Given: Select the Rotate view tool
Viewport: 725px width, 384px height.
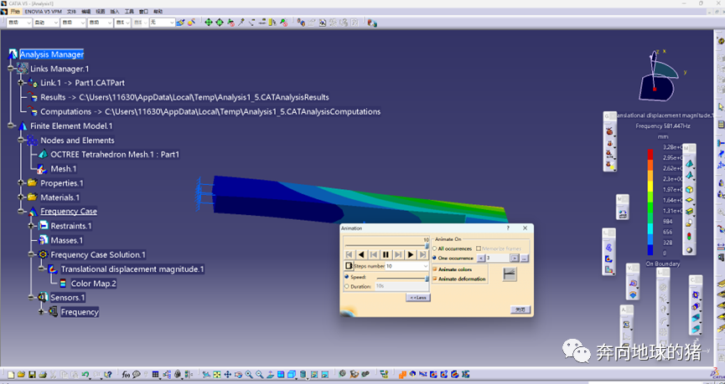Looking at the screenshot, I should [238, 375].
